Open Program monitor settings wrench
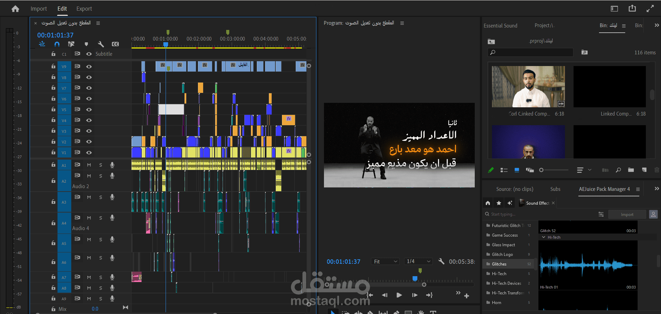Viewport: 661px width, 314px height. pyautogui.click(x=441, y=261)
